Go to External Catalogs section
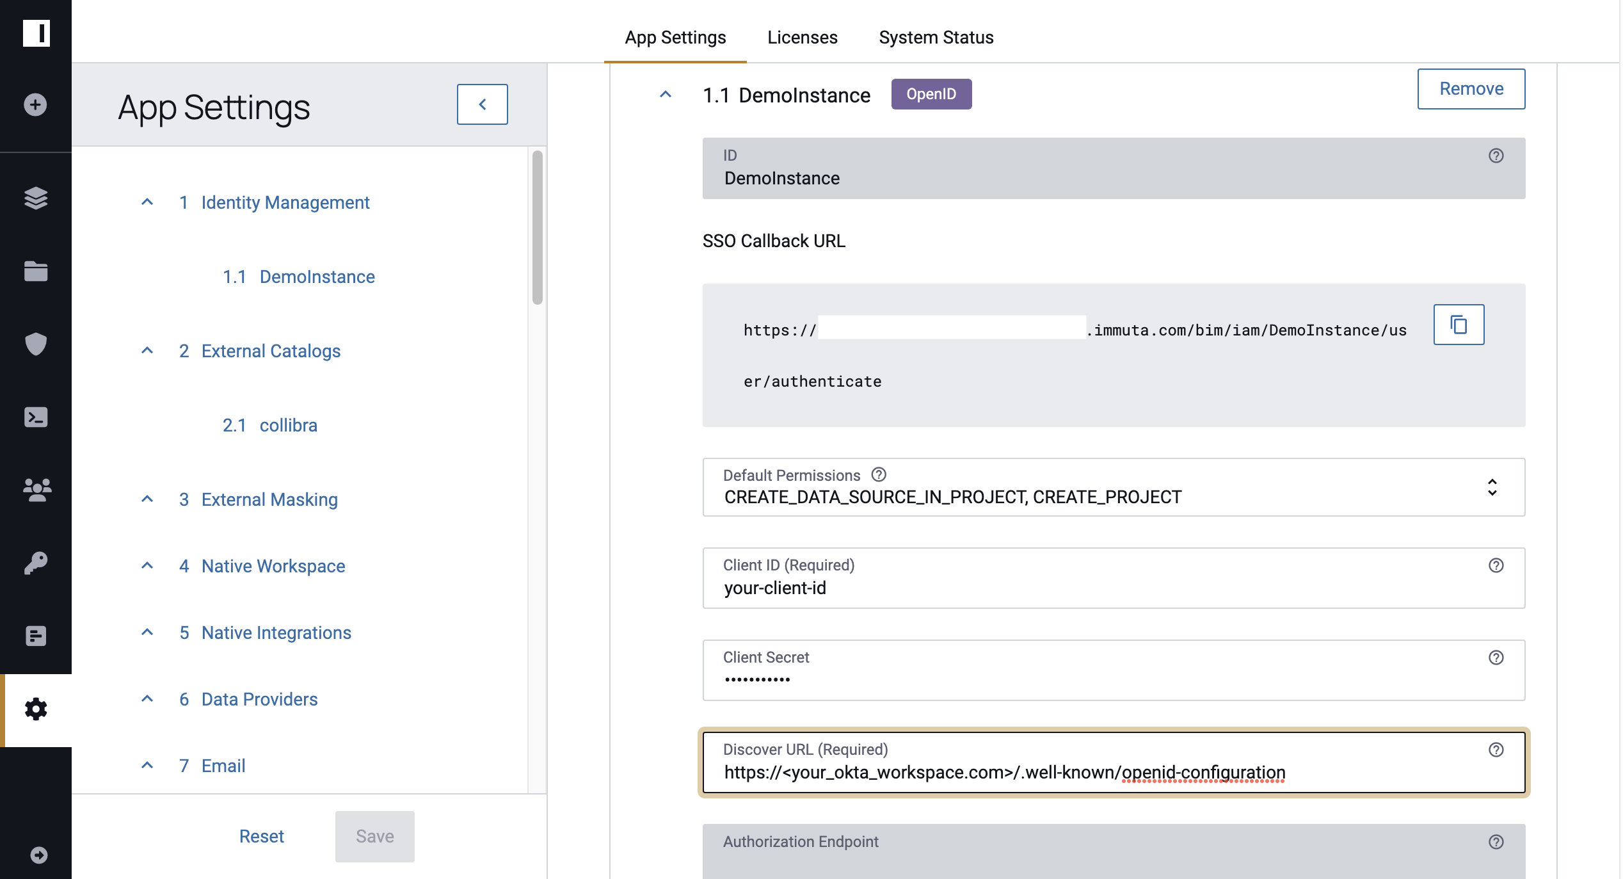The image size is (1623, 879). point(271,351)
